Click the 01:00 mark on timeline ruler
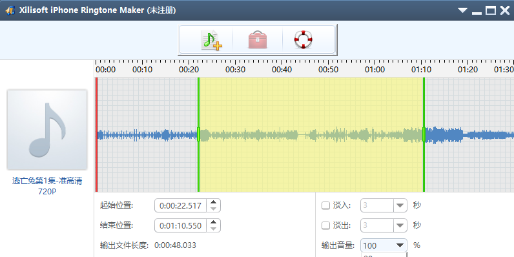This screenshot has width=514, height=257. tap(375, 70)
